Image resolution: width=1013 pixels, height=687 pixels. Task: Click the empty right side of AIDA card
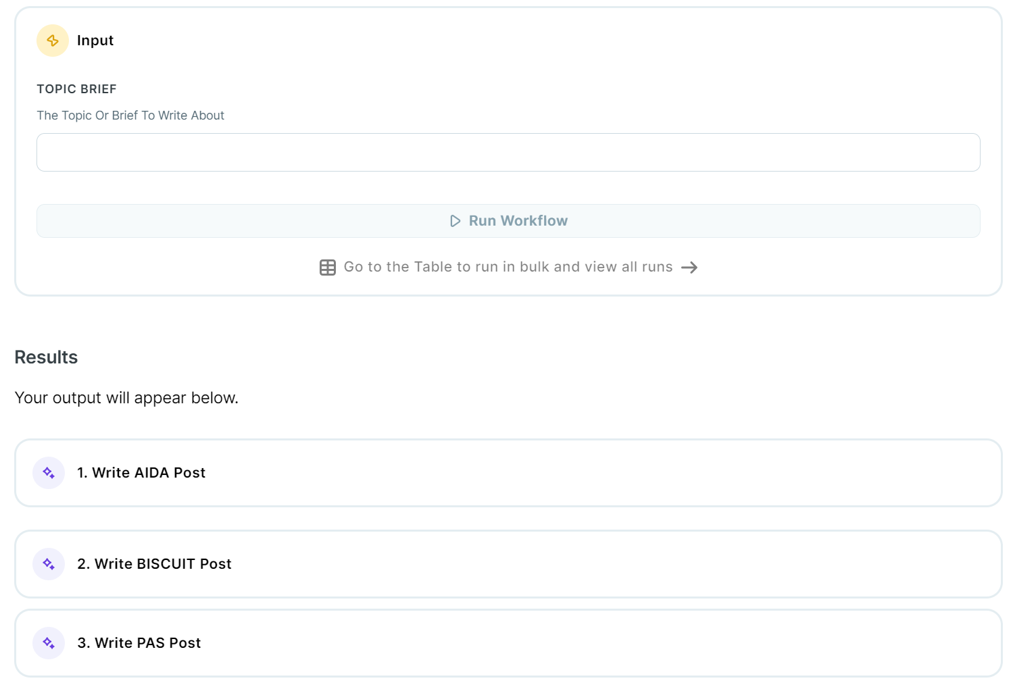click(x=743, y=473)
